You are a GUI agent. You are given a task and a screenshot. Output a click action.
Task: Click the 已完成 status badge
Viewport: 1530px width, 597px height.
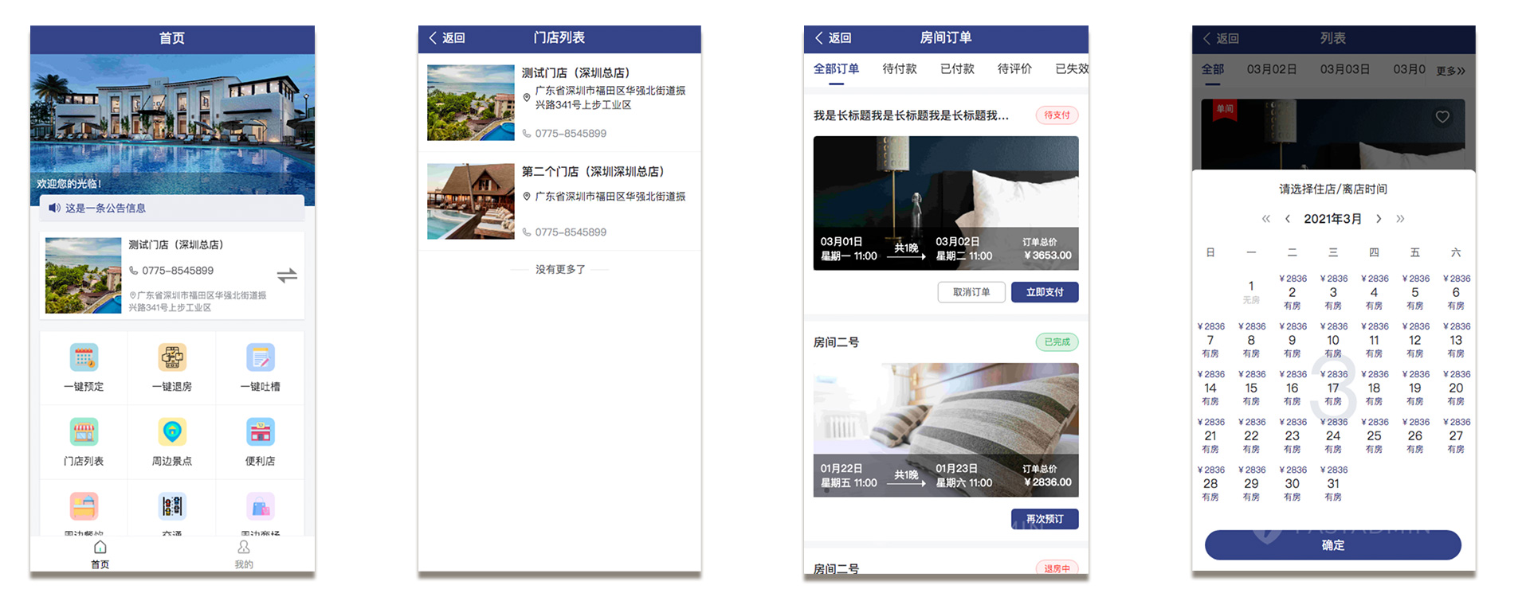click(x=1057, y=342)
